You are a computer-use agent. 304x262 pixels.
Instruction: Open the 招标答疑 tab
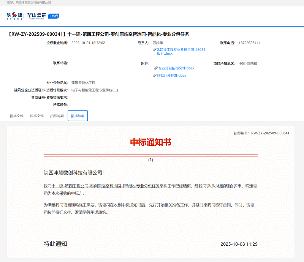(57, 116)
